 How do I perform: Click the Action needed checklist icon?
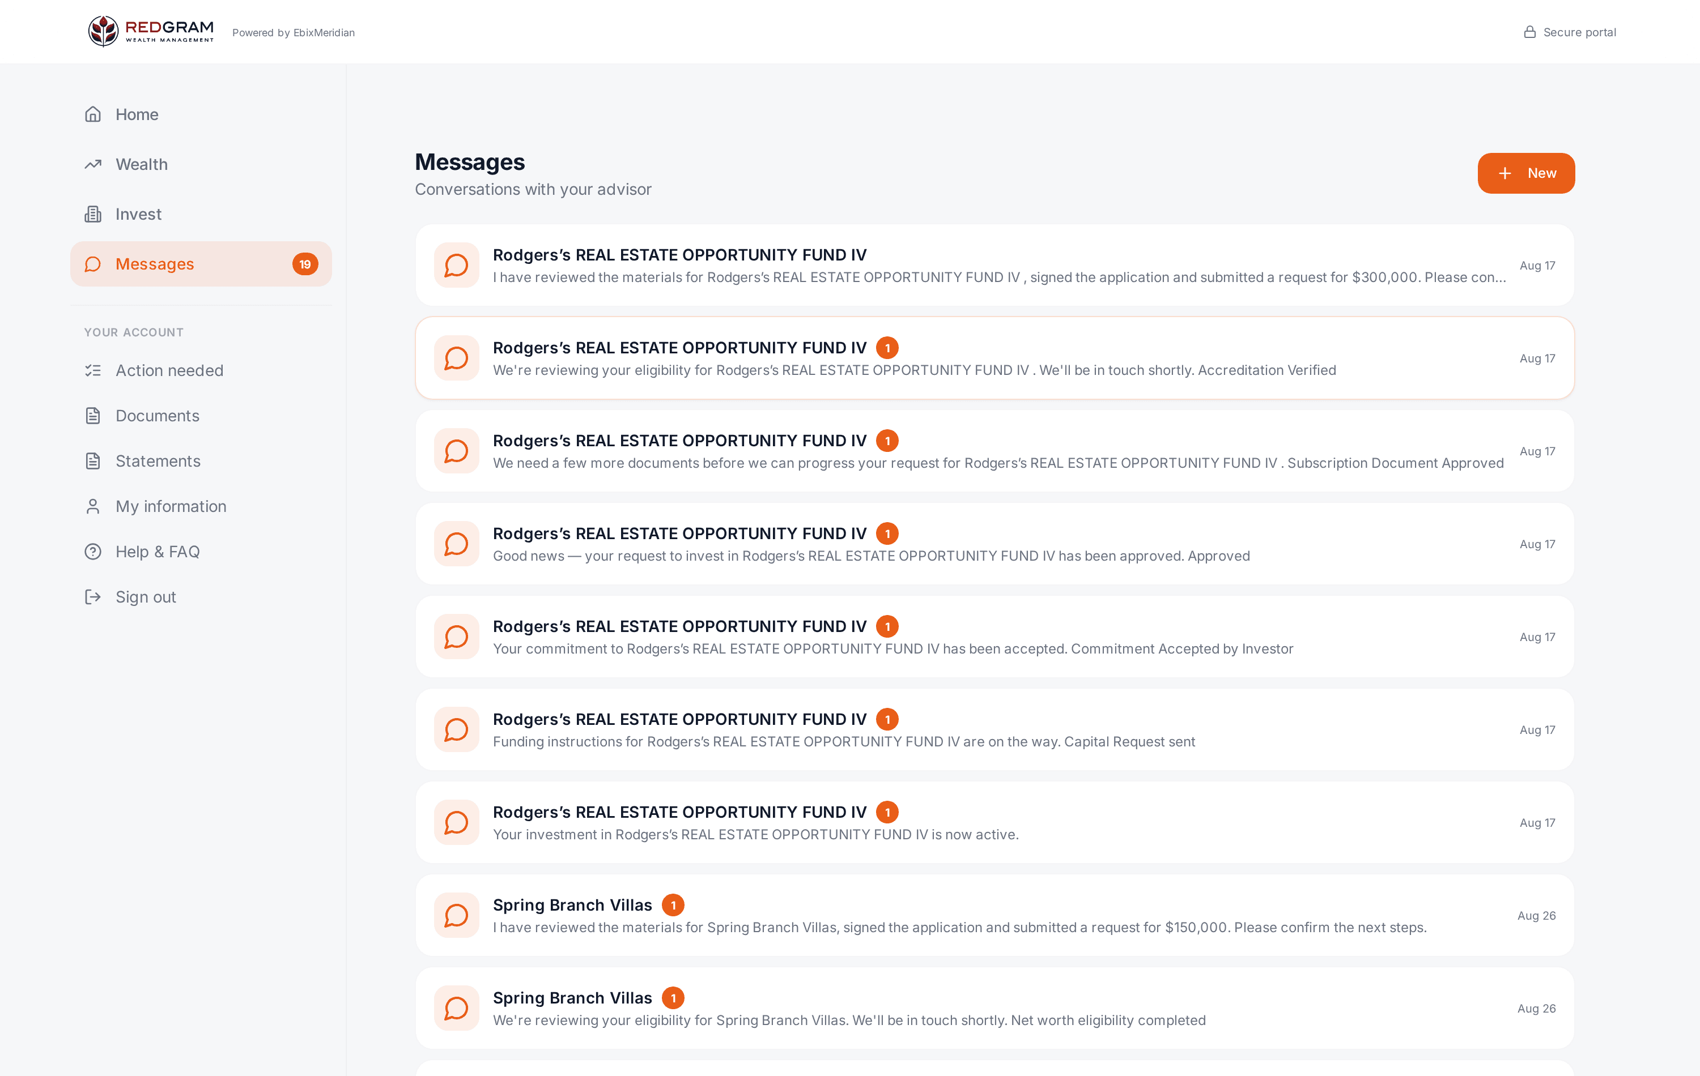click(x=93, y=370)
